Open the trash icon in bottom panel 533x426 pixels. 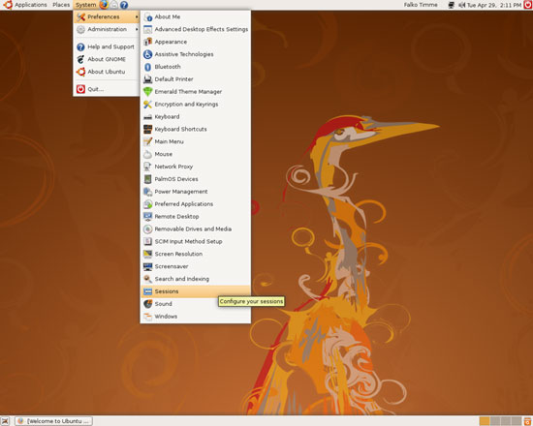pyautogui.click(x=528, y=421)
